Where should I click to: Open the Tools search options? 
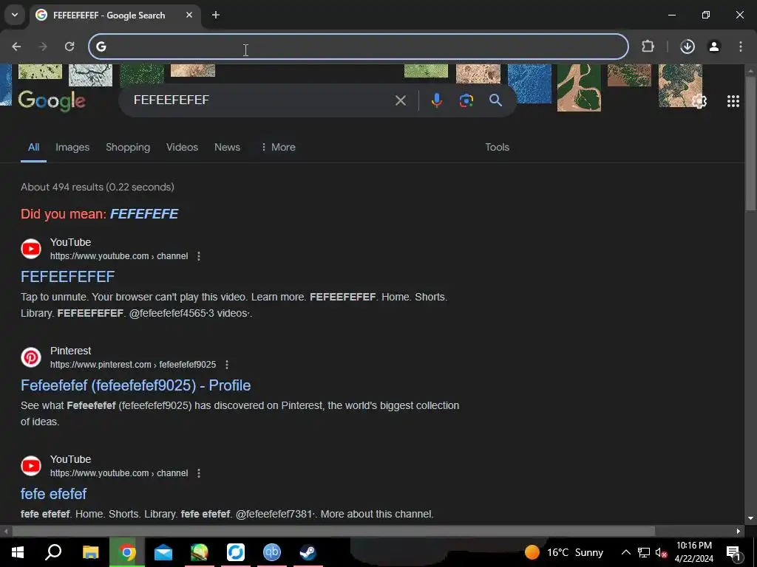pyautogui.click(x=497, y=147)
